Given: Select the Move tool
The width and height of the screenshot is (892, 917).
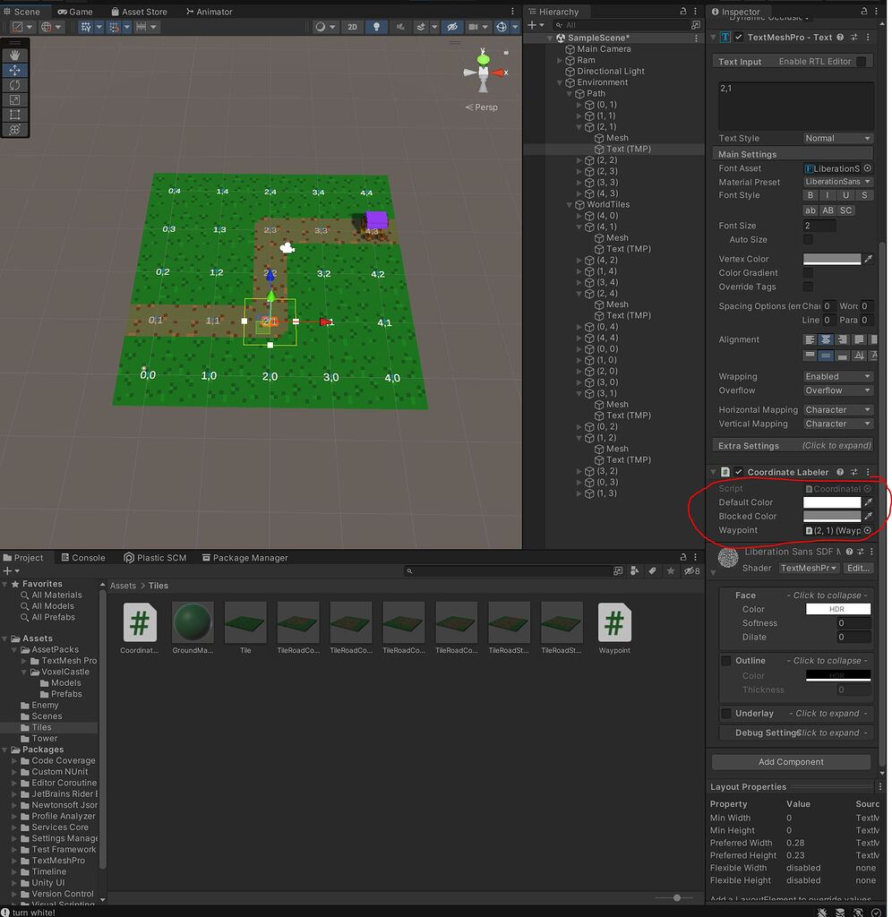Looking at the screenshot, I should (15, 70).
